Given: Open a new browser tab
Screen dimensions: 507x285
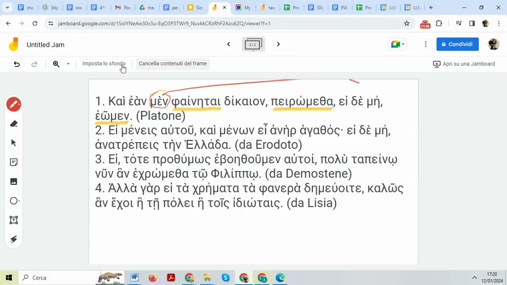Looking at the screenshot, I should pyautogui.click(x=431, y=8).
